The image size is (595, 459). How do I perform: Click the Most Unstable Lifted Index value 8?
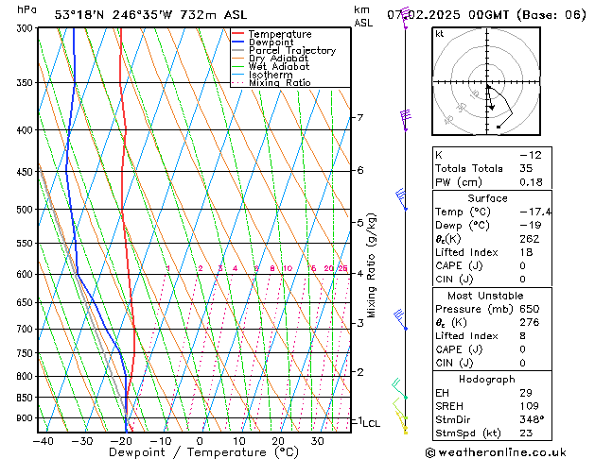[523, 336]
